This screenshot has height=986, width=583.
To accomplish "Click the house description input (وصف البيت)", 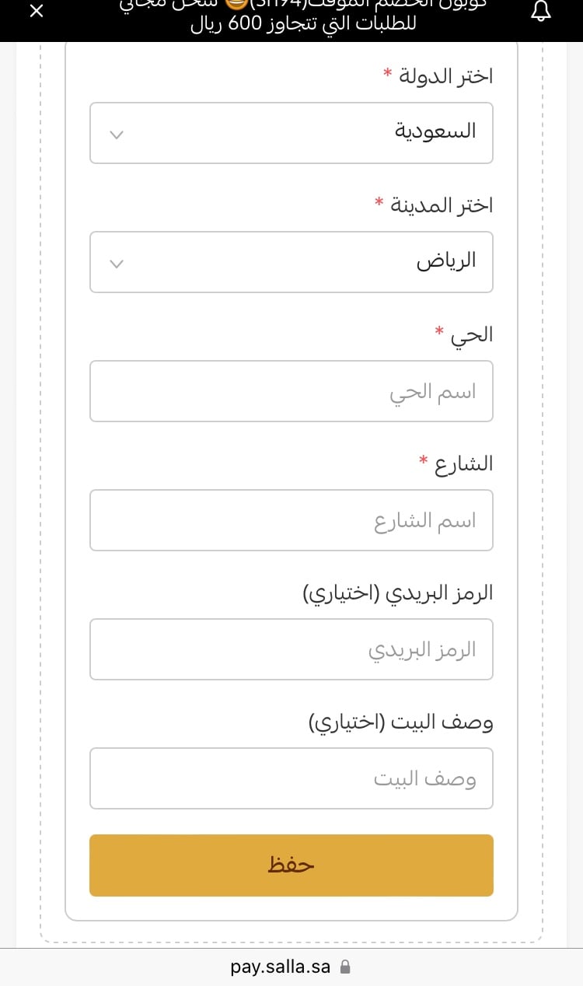I will (291, 778).
